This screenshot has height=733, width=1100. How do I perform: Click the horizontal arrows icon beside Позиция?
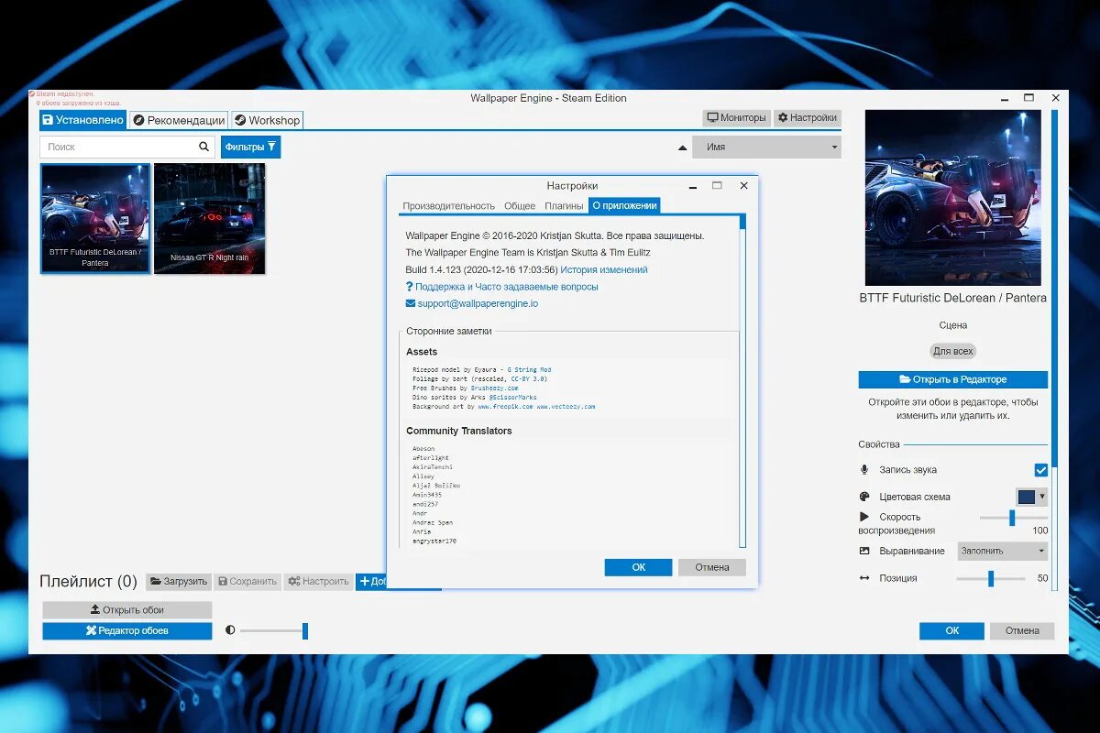(x=863, y=578)
